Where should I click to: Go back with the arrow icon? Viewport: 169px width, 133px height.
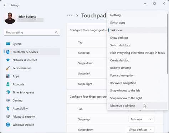pos(5,5)
